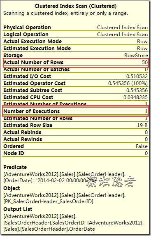Click the Estimated Subtree Cost row
Viewport: 151px width, 236px height.
[x=75, y=90]
